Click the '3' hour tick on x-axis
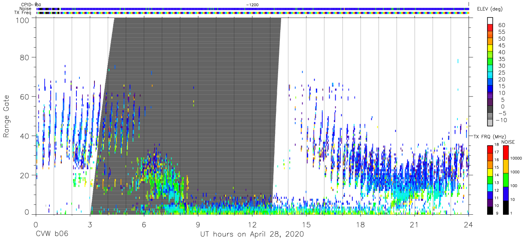This screenshot has height=243, width=527. point(90,224)
